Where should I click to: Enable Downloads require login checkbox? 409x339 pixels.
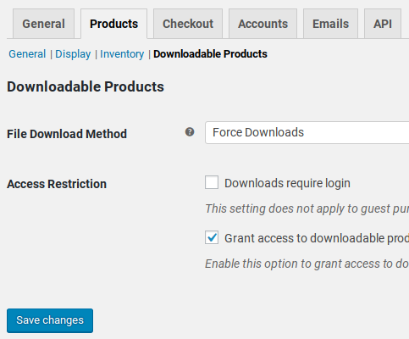pos(212,182)
